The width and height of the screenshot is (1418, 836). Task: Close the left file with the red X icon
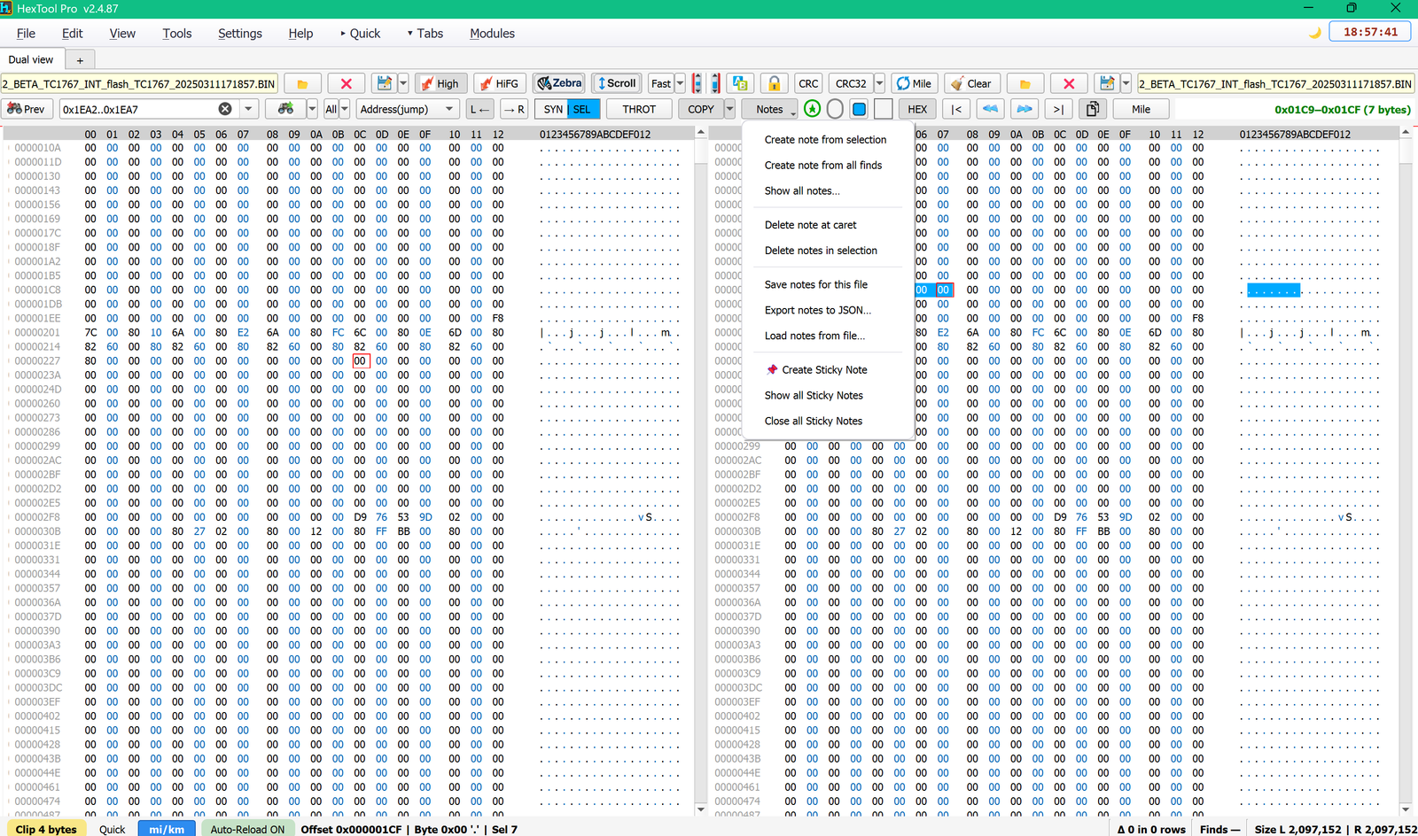(x=347, y=83)
